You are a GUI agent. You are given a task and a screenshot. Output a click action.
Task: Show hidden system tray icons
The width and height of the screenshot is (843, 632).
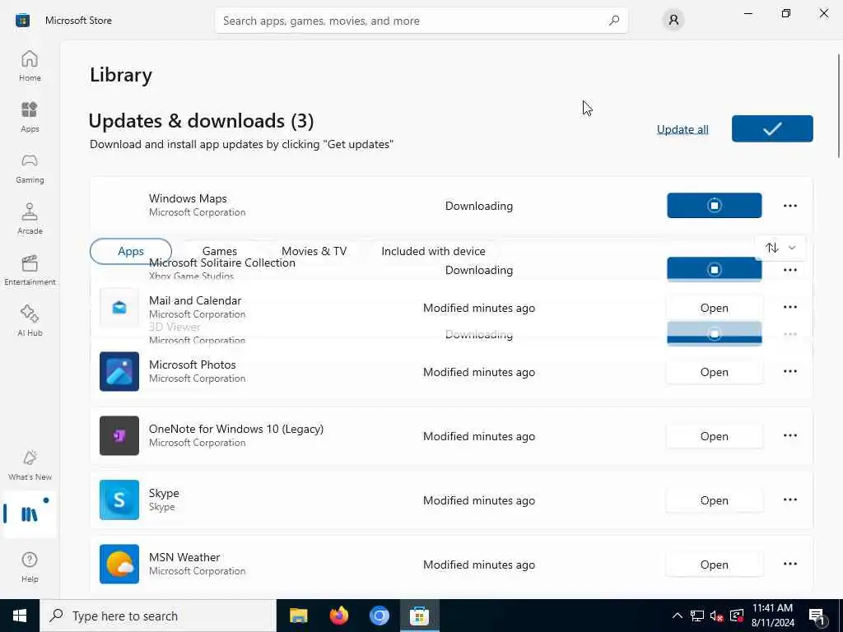(678, 616)
